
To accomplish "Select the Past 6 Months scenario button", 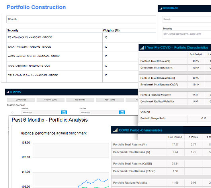I will (x=110, y=100).
